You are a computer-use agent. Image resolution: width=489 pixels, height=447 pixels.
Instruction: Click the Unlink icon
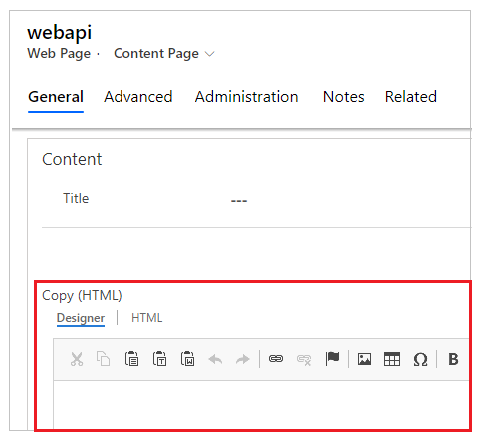[304, 360]
